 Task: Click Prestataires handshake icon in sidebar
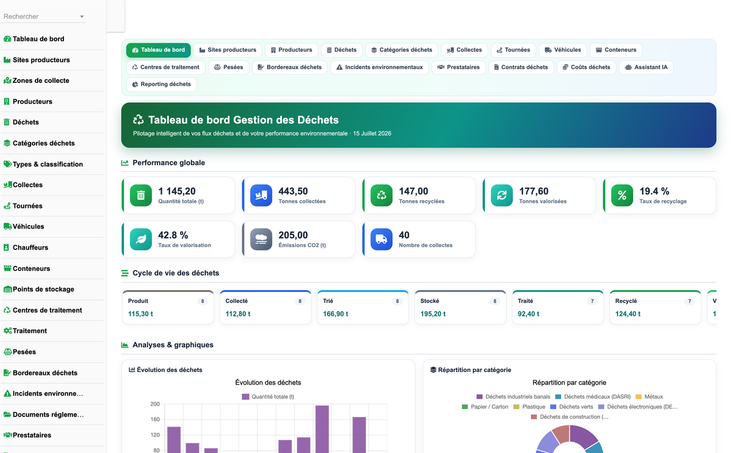point(7,435)
